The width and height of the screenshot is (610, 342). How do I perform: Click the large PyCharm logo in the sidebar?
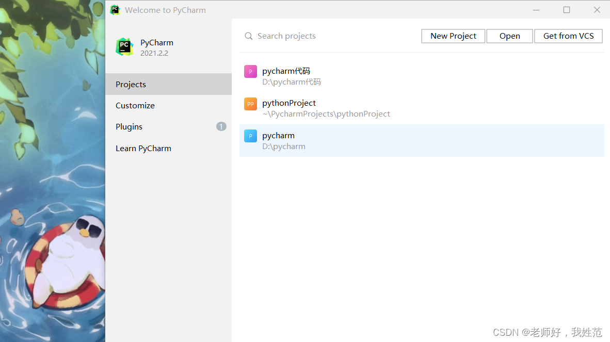(x=124, y=46)
